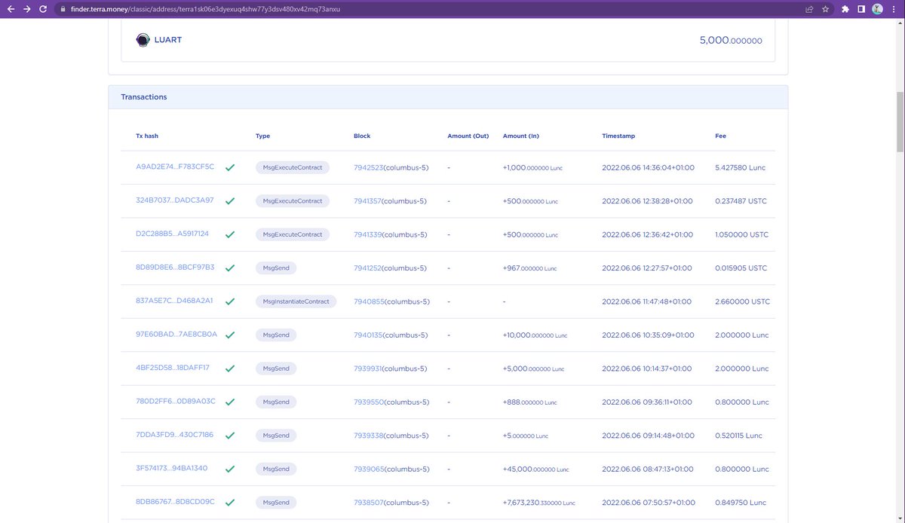This screenshot has width=905, height=523.
Task: Open transaction 97E60BAD...7AE8CB0A
Action: pyautogui.click(x=176, y=334)
